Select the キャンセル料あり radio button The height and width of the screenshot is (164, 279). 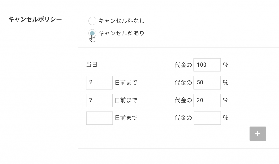coord(92,33)
